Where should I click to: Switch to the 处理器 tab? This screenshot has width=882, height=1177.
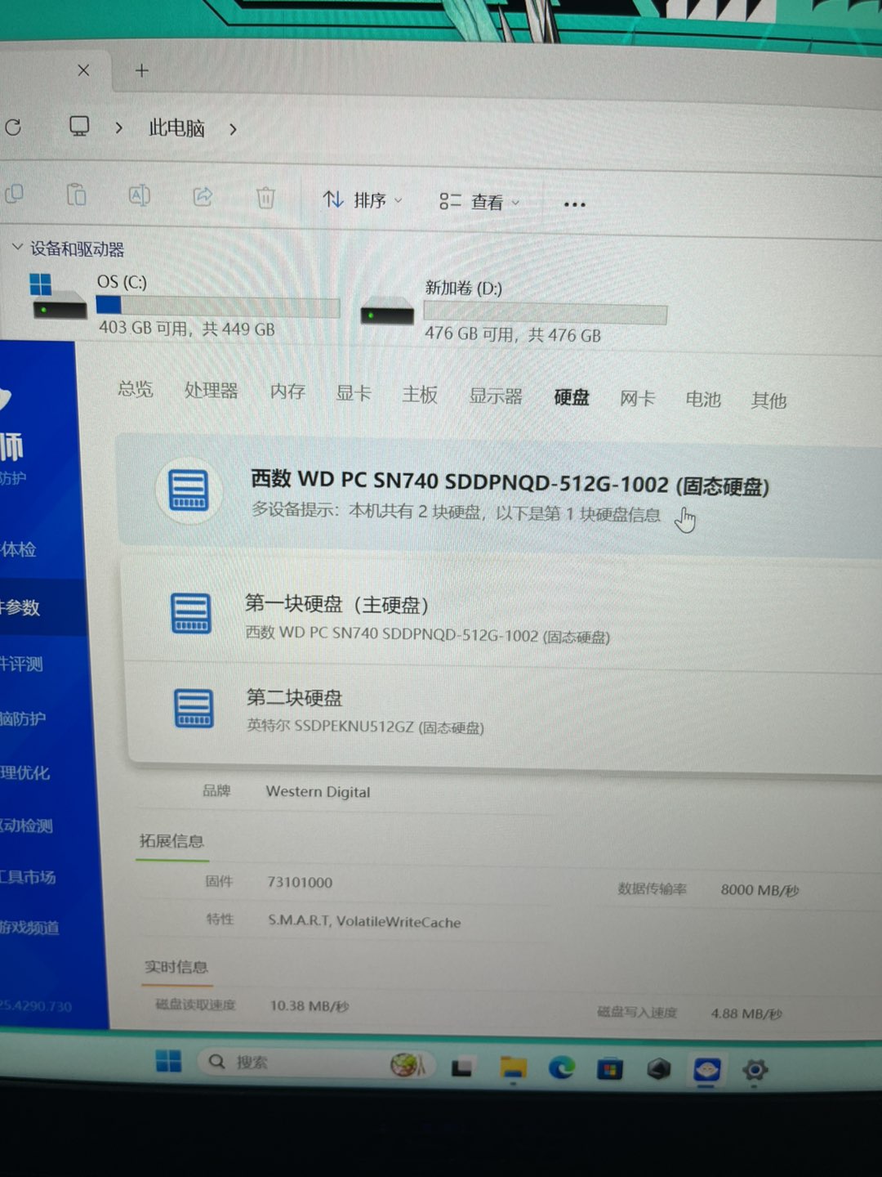(x=211, y=391)
